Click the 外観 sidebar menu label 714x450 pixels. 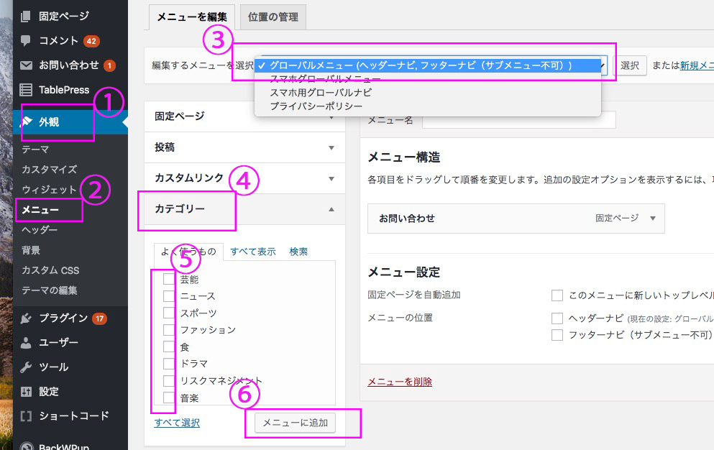tap(49, 122)
